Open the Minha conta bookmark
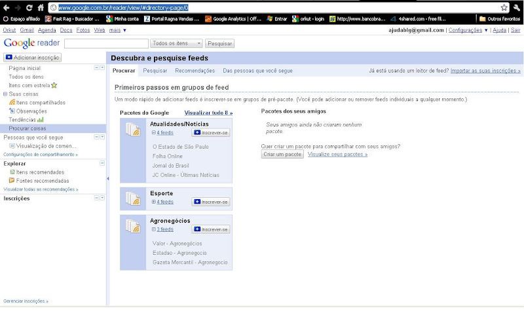This screenshot has height=317, width=524. tap(122, 19)
